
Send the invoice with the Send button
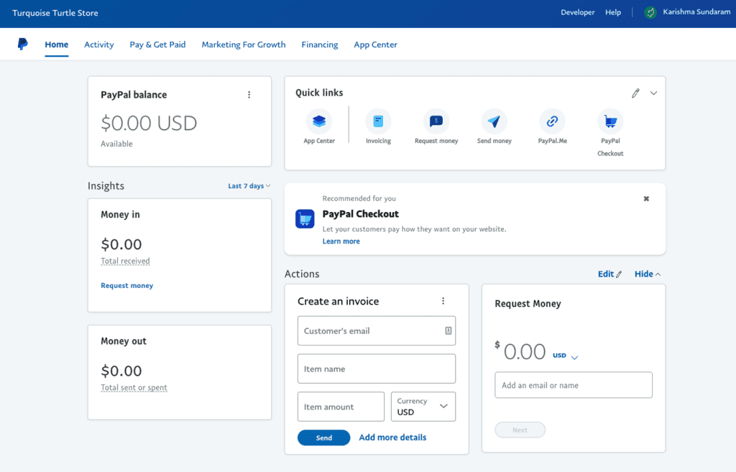coord(324,438)
